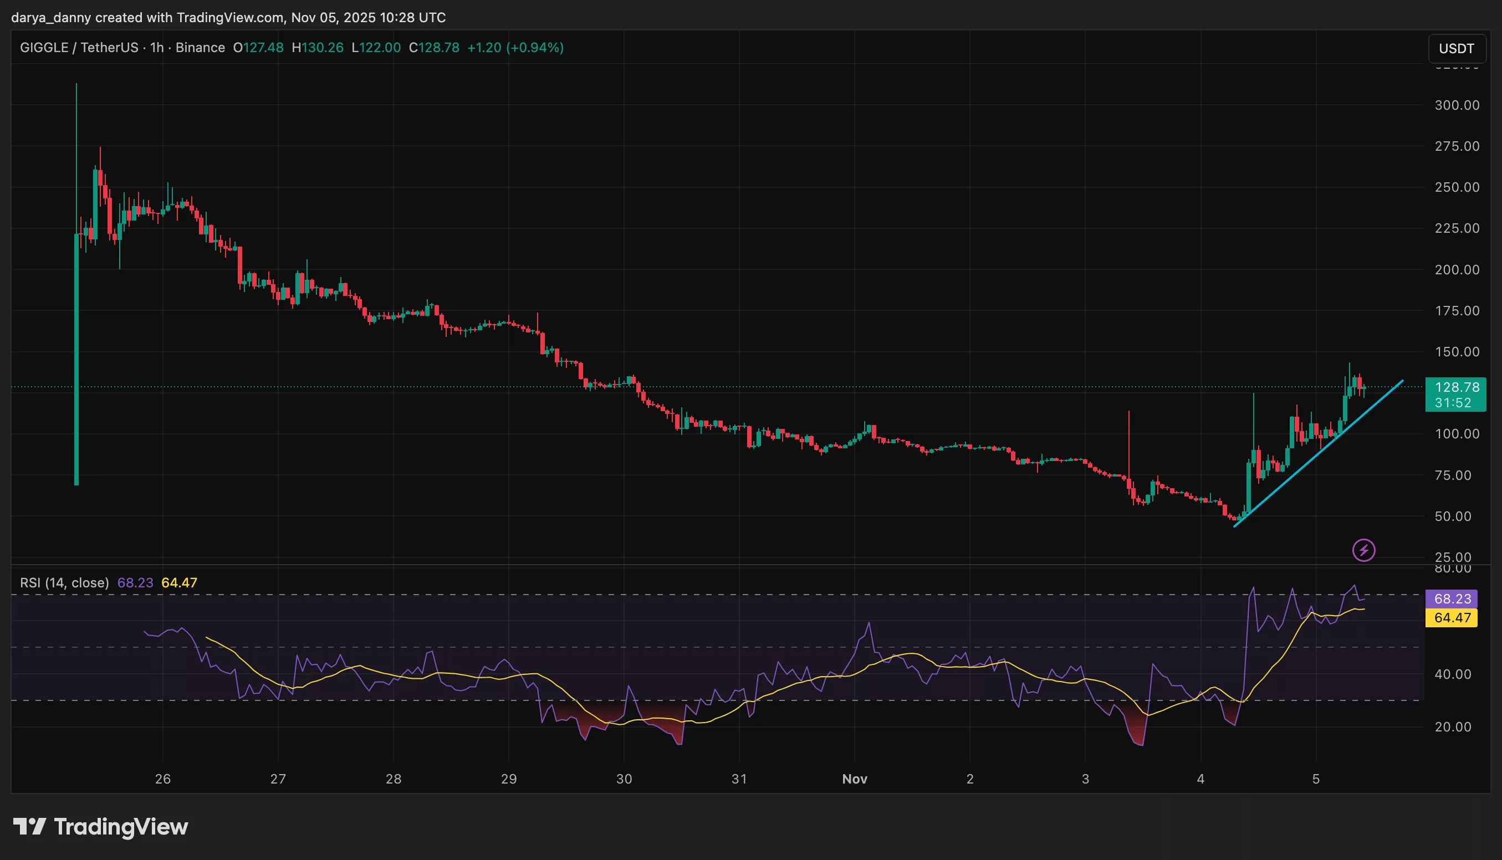Click the lightning bolt quick-trade icon
Screen dimensions: 1502x860
1365,550
